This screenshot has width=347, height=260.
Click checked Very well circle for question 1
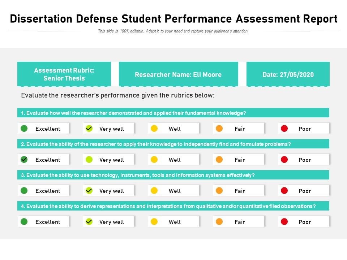[89, 128]
